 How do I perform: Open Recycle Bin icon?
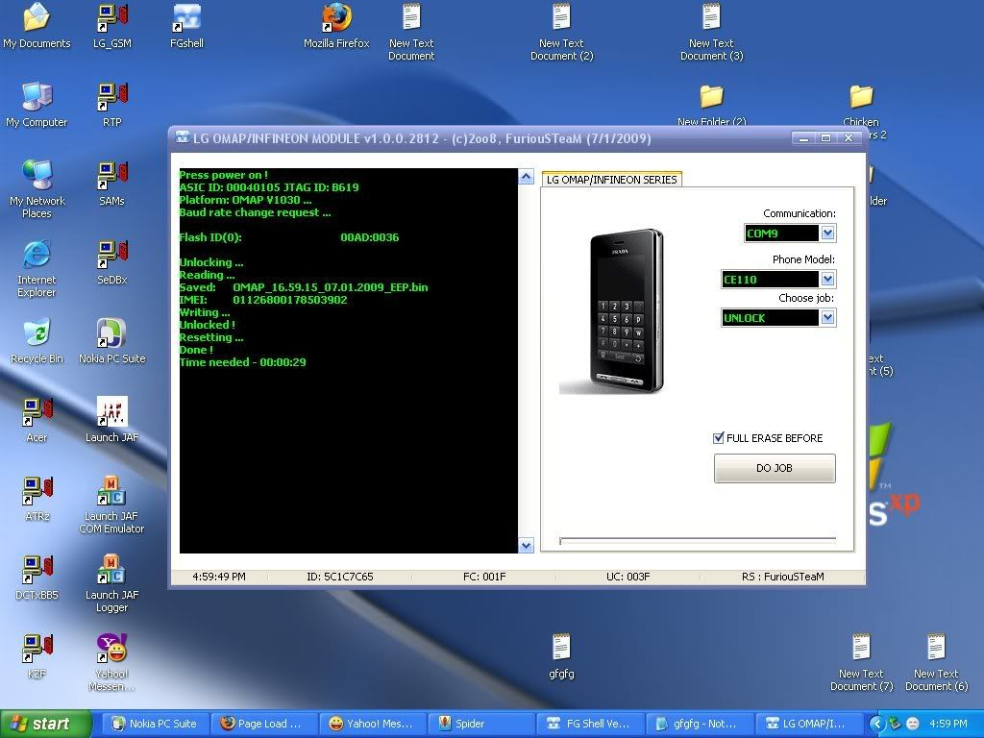click(37, 342)
